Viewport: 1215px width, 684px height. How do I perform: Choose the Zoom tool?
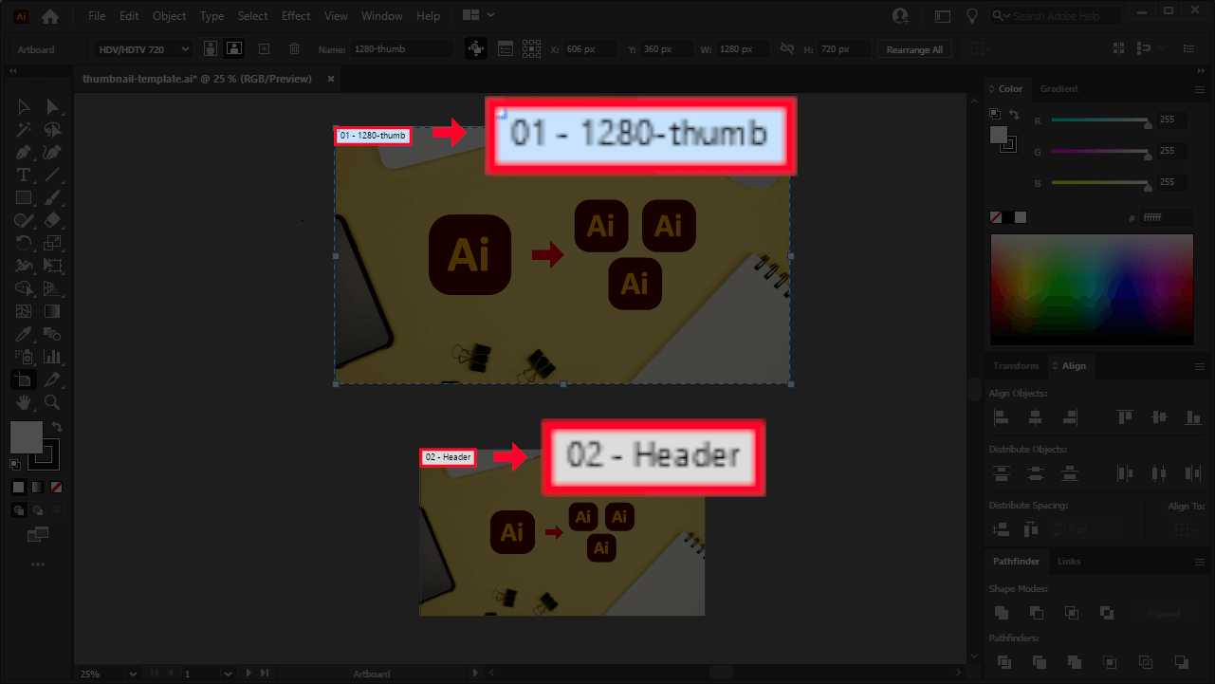(x=53, y=402)
